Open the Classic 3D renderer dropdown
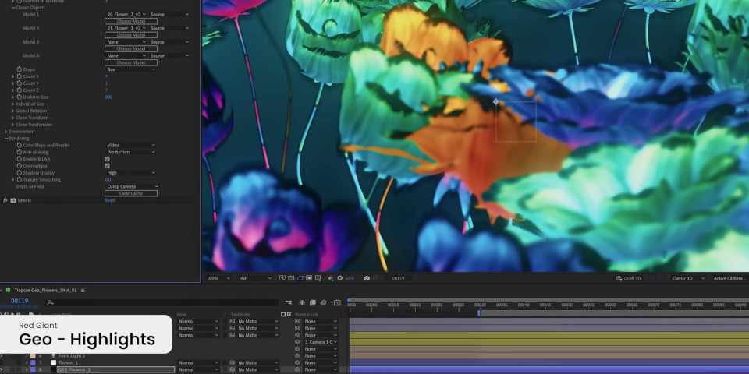The width and height of the screenshot is (749, 374). 689,278
